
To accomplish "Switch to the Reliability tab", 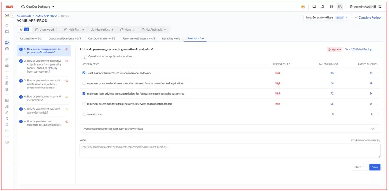I will (x=171, y=39).
